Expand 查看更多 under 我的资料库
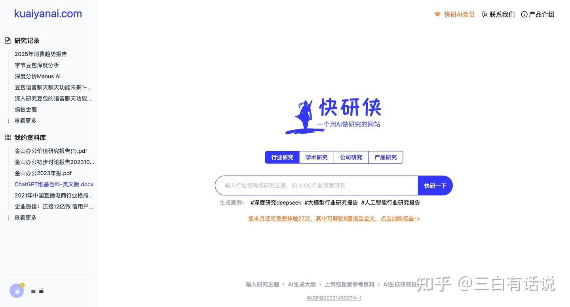The width and height of the screenshot is (570, 307). [25, 218]
